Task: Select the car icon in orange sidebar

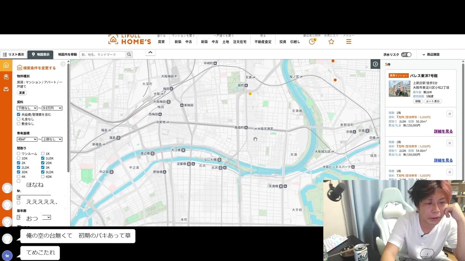Action: (6, 89)
